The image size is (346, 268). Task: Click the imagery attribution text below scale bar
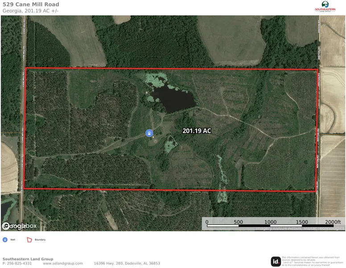[x=300, y=228]
